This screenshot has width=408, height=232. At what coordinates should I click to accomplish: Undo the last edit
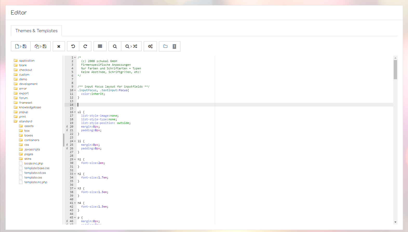click(x=73, y=46)
